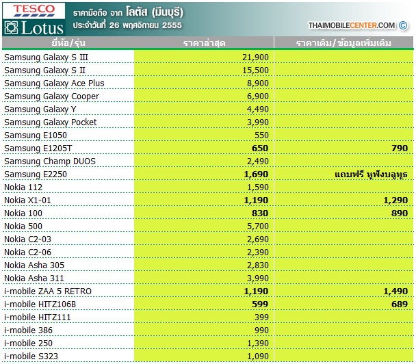Click the 2,390 price value

pos(258,252)
